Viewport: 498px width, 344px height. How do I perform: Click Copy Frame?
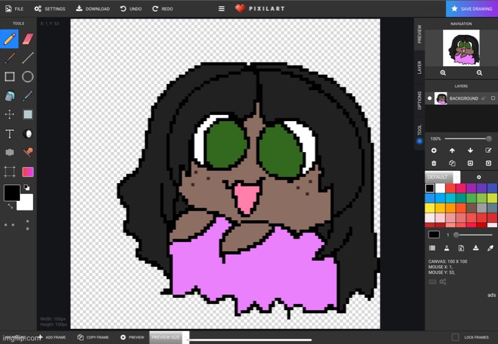[x=93, y=337]
